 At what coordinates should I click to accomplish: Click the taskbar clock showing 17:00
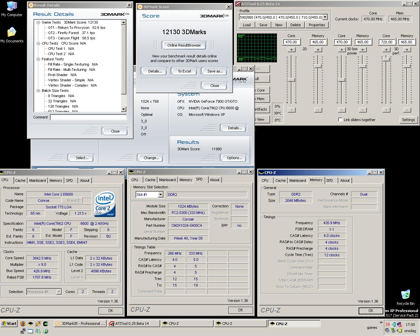pos(410,324)
